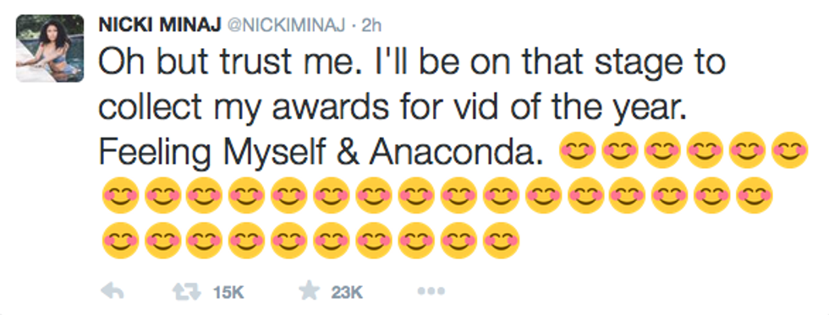The width and height of the screenshot is (829, 315).
Task: Open the more options ellipsis menu
Action: click(x=431, y=291)
